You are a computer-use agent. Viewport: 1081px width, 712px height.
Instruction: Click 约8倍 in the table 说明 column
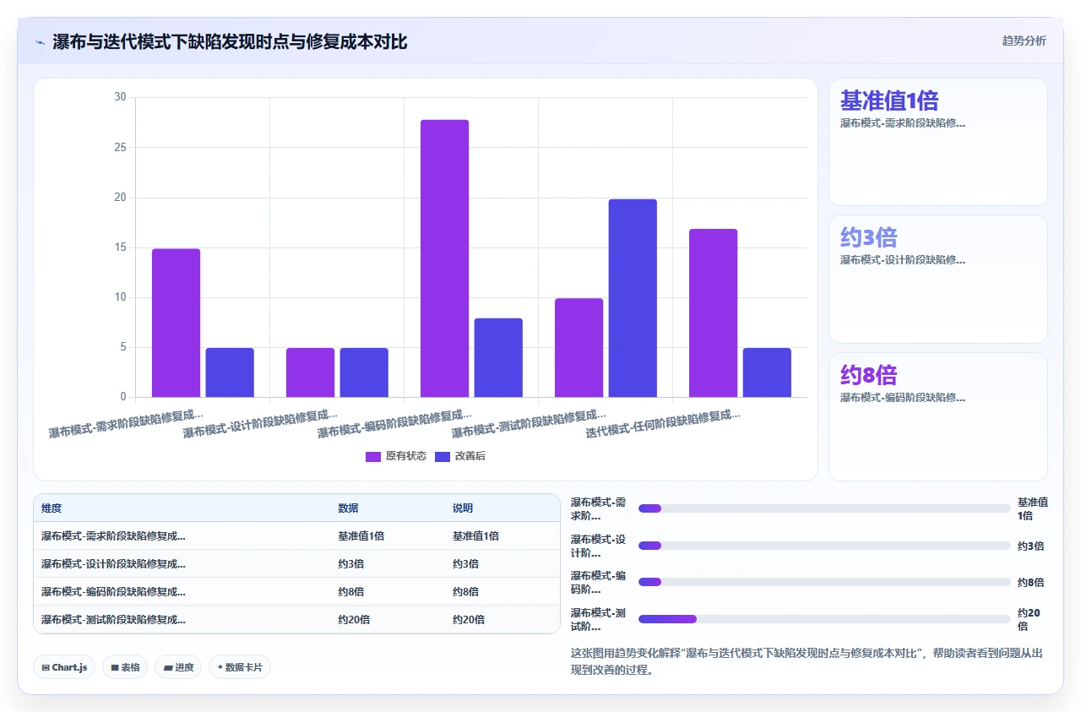(x=465, y=591)
